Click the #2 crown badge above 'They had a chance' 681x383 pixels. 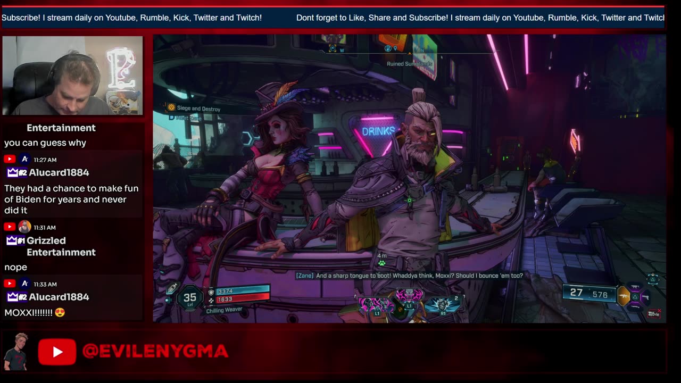tap(16, 172)
